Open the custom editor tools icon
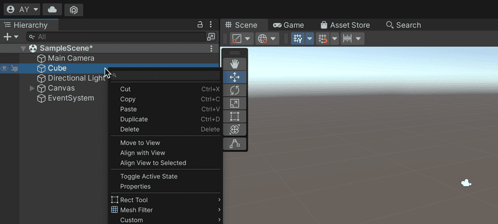 tap(235, 144)
